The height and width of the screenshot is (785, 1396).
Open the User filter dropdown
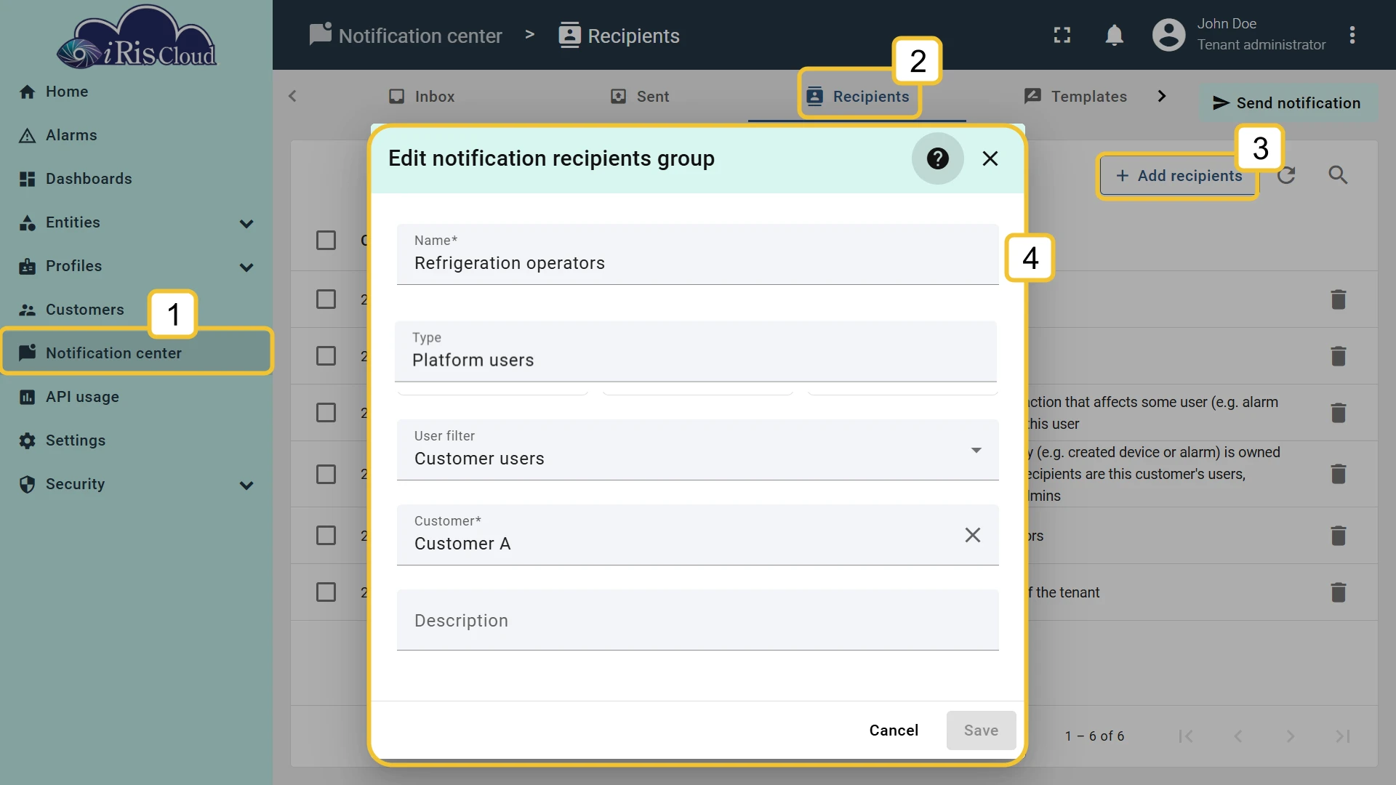tap(697, 450)
